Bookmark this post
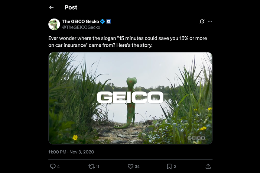 169,166
